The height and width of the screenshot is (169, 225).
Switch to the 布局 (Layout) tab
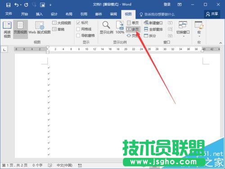coord(69,14)
